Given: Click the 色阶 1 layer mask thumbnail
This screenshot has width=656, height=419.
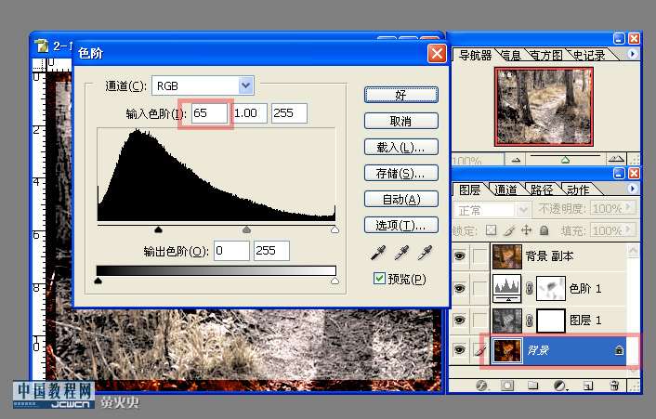Looking at the screenshot, I should coord(551,288).
